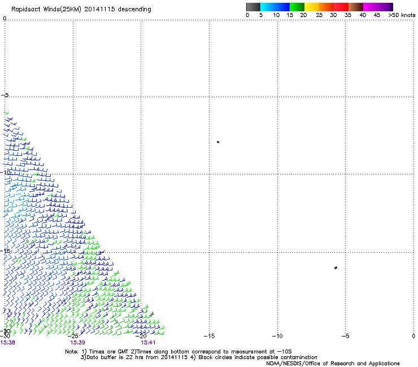Click the title 'Rapidscat Winds(25KM) 20141115 descending'
Image resolution: width=418 pixels, height=367 pixels.
point(81,10)
